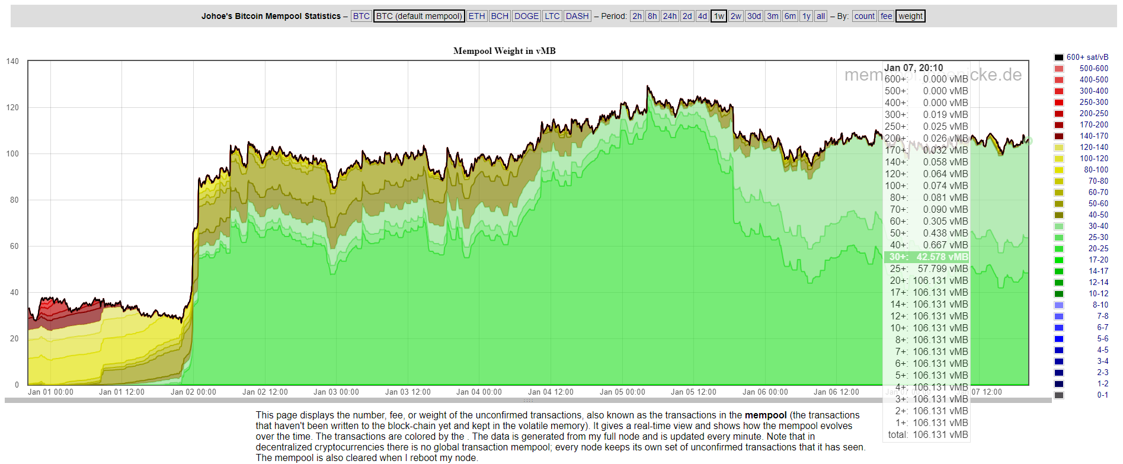Toggle the 2-3 legend swatch

(x=1058, y=373)
